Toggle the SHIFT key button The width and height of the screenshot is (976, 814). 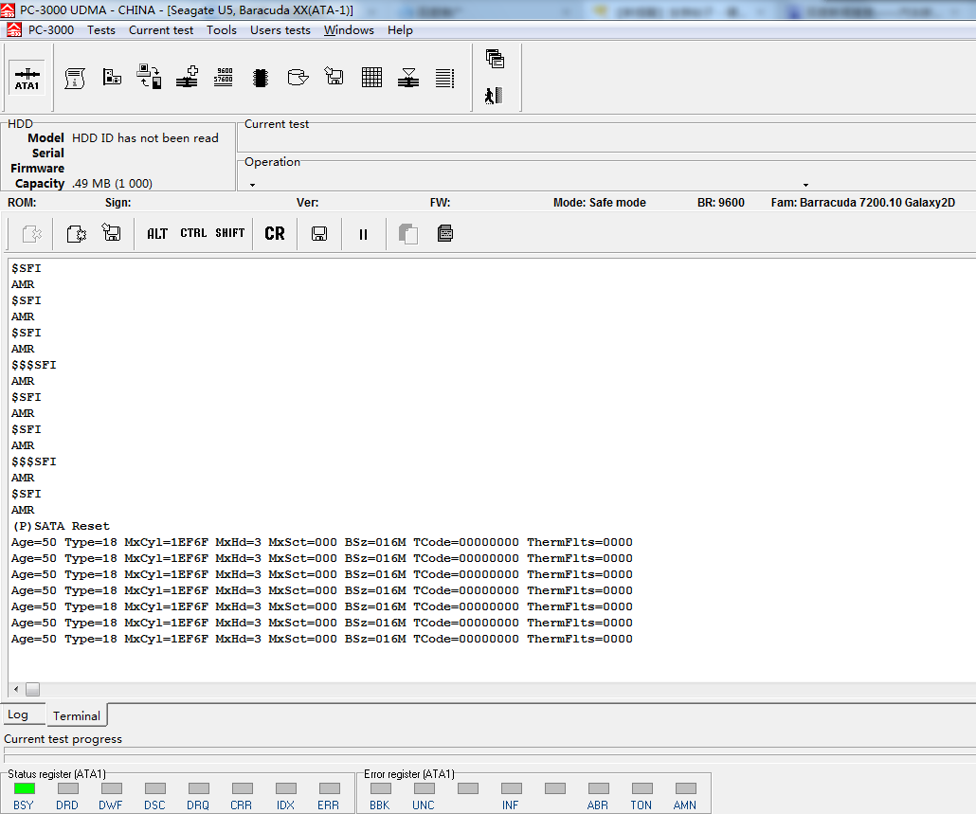(229, 233)
